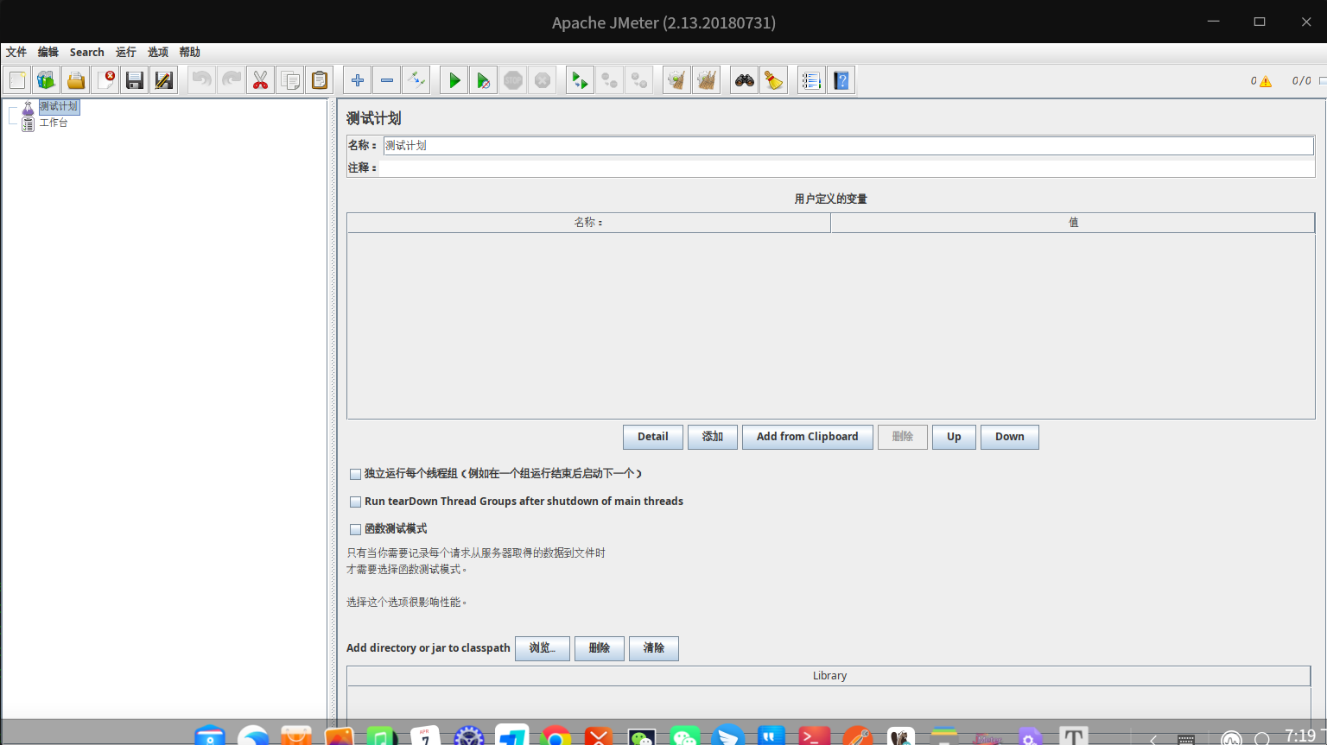
Task: Click the Down button
Action: pyautogui.click(x=1010, y=437)
